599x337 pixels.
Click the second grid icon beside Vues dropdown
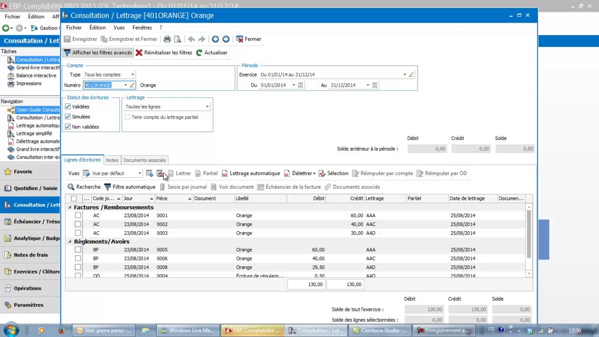coord(160,173)
